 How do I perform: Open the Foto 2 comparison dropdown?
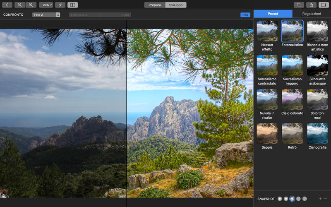tap(46, 15)
